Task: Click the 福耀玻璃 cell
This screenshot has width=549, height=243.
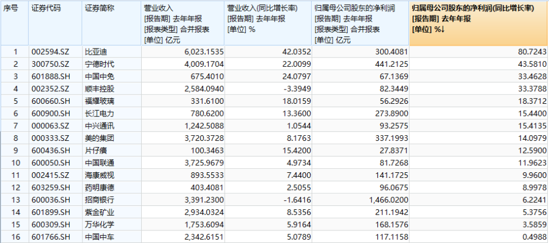Action: point(100,102)
